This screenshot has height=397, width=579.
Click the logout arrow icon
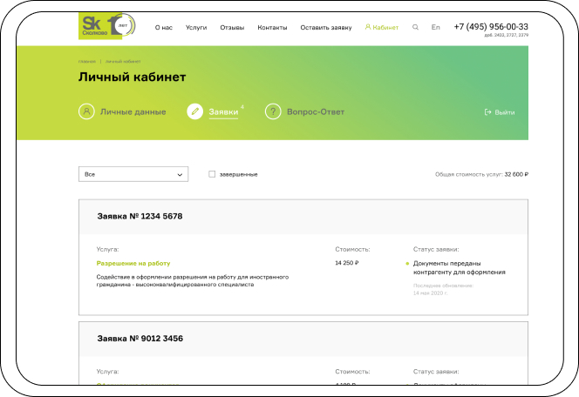tap(487, 112)
